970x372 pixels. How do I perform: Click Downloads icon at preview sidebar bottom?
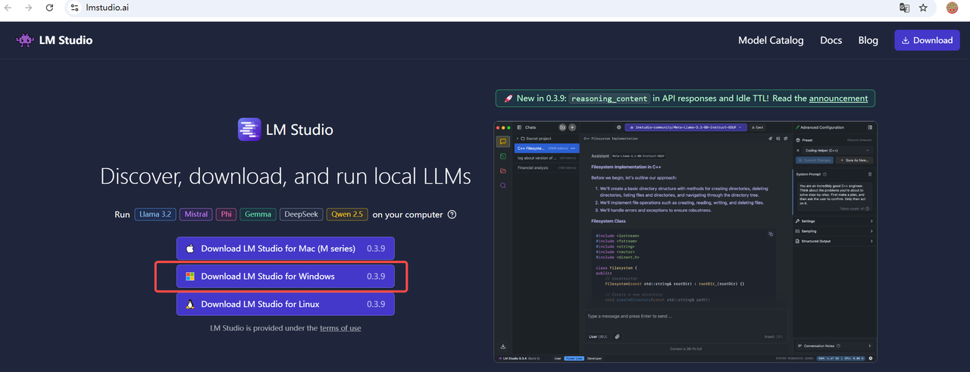point(503,346)
